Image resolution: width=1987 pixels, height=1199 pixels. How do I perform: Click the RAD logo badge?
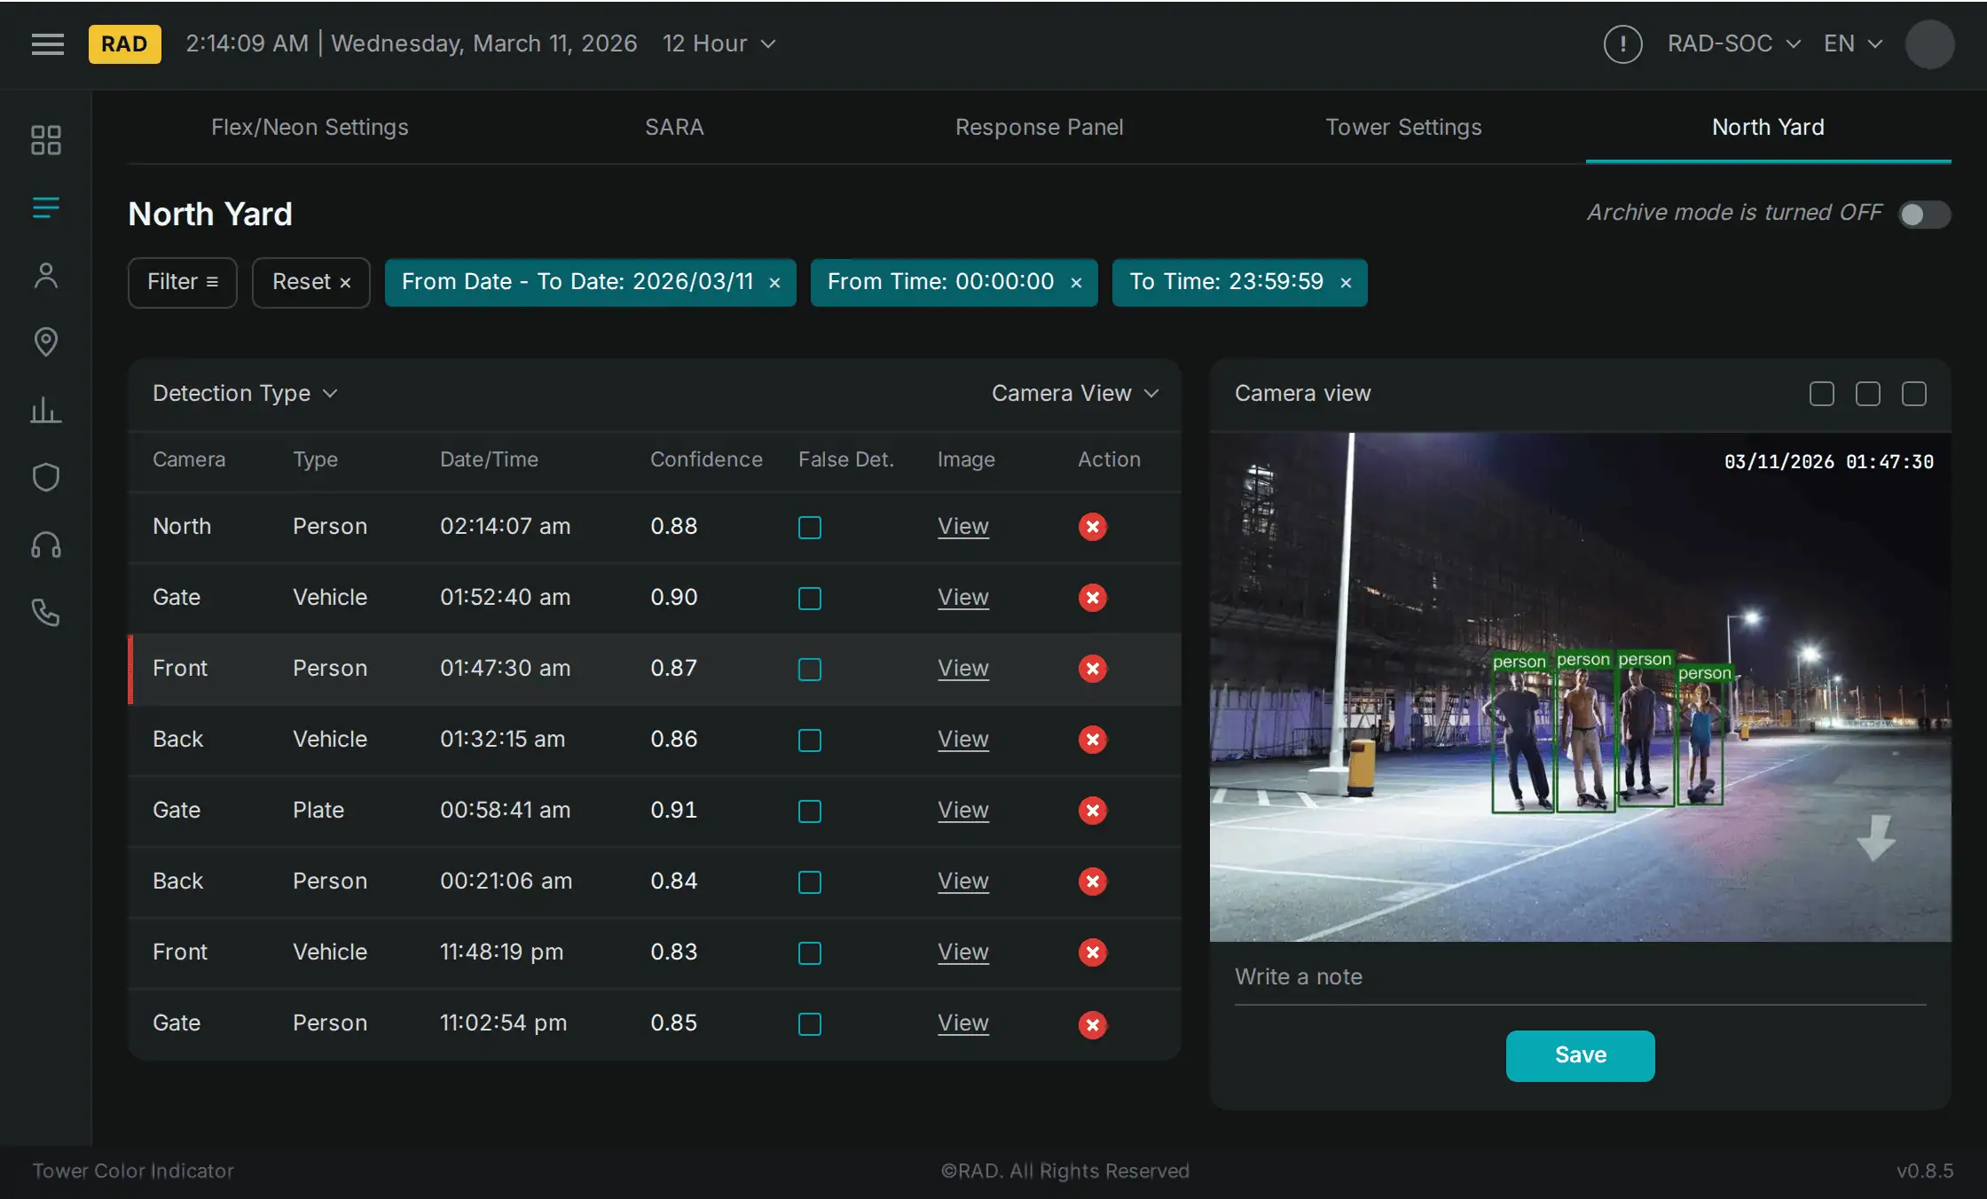point(124,44)
